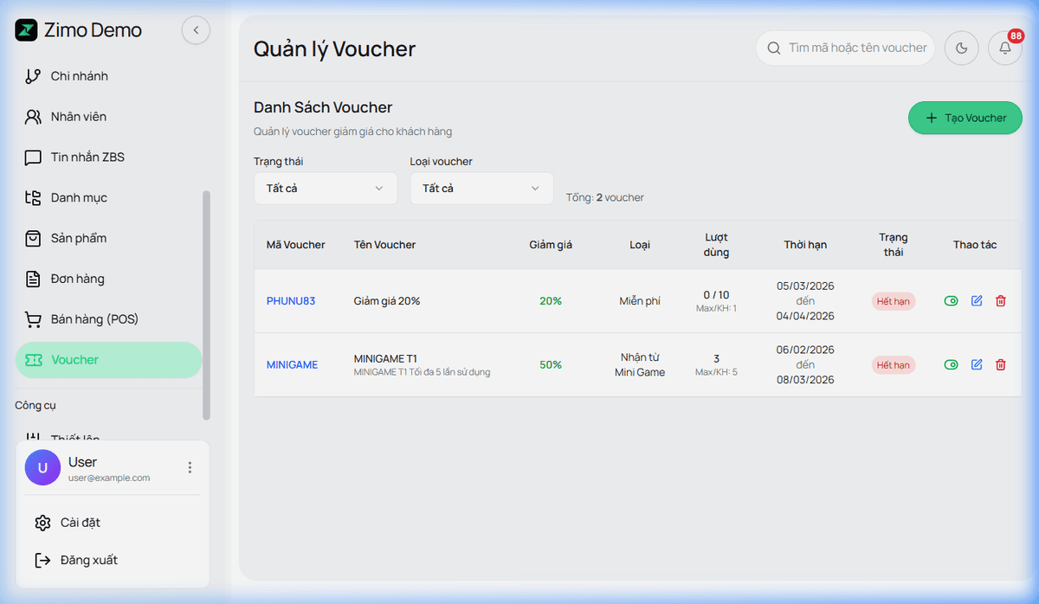
Task: Select Đăng xuất to log out
Action: click(x=88, y=560)
